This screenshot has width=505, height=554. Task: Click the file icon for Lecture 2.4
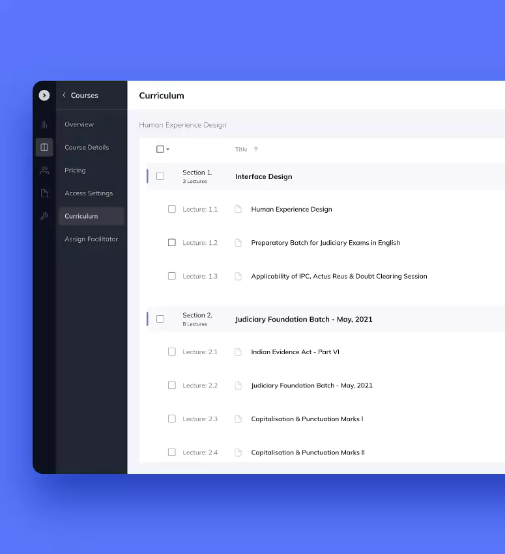(238, 452)
